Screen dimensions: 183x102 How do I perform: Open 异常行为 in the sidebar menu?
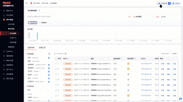(13, 38)
